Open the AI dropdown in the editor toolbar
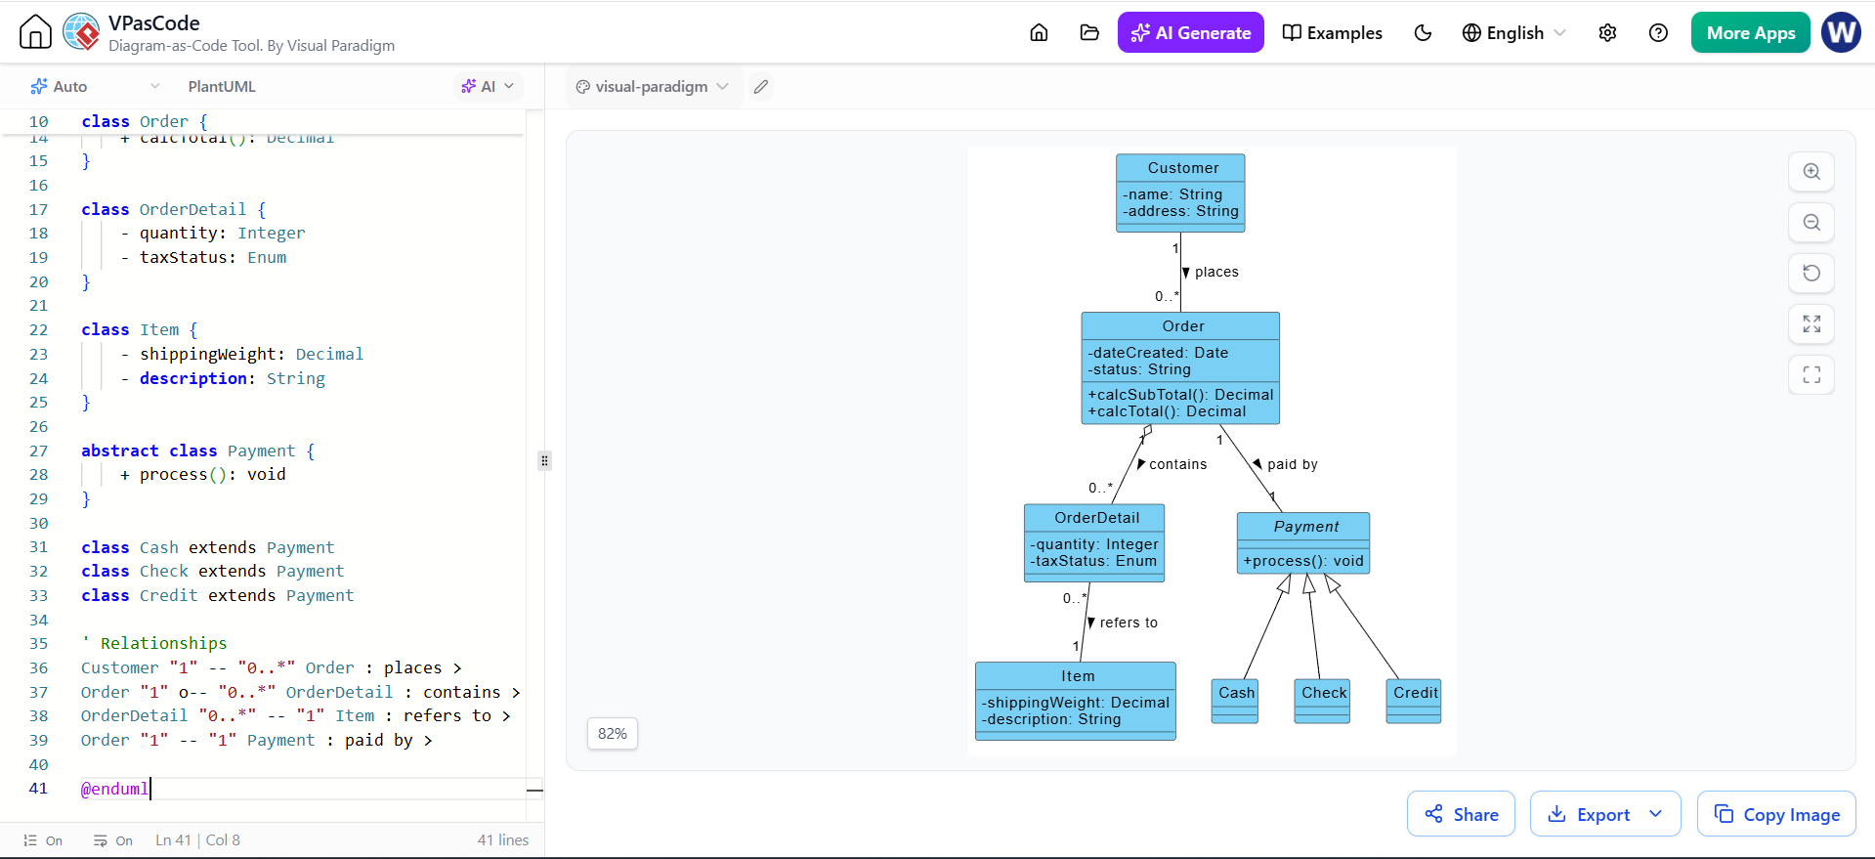This screenshot has height=859, width=1875. tap(488, 86)
